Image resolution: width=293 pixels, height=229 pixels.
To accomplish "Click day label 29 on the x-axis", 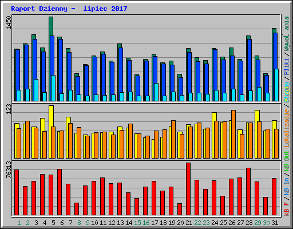I will click(x=258, y=223).
